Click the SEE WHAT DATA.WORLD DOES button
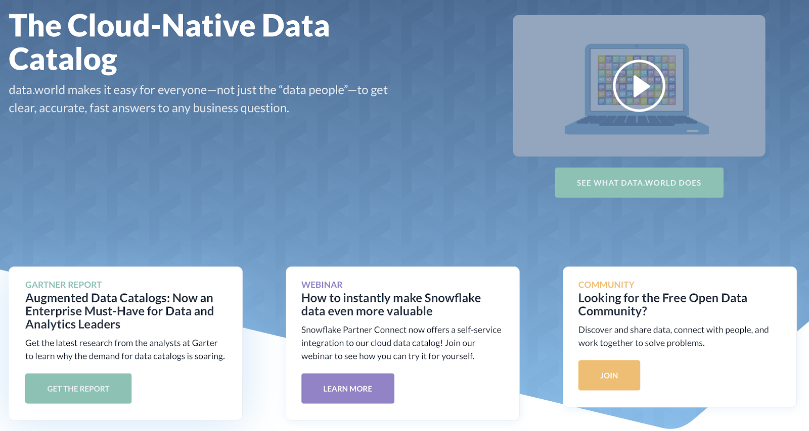 pos(639,183)
